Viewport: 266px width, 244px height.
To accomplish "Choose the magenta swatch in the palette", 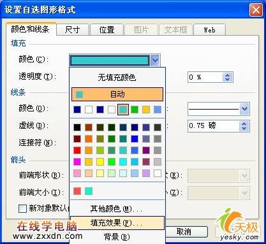I will click(77, 162).
